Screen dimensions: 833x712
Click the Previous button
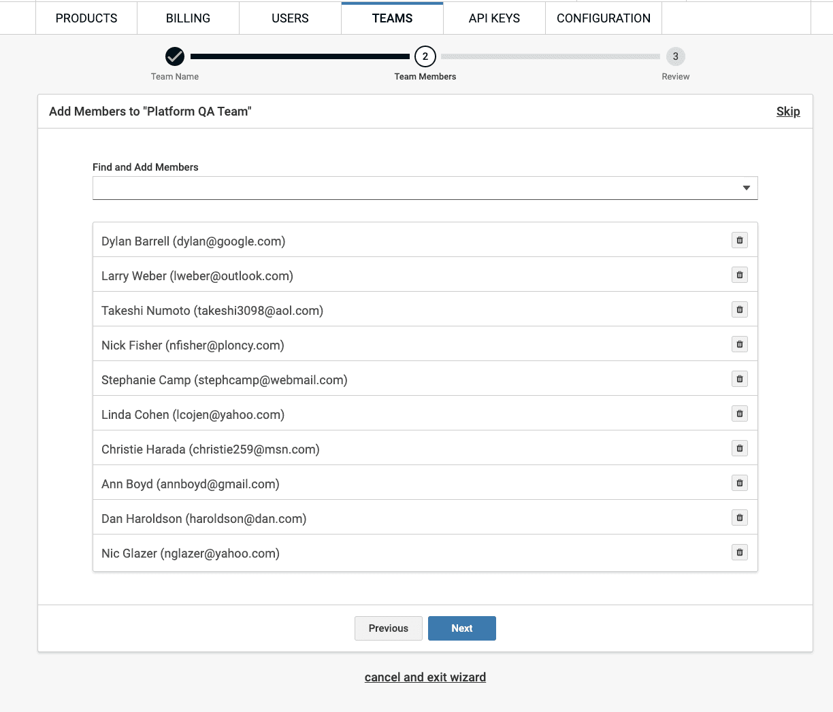(x=388, y=628)
